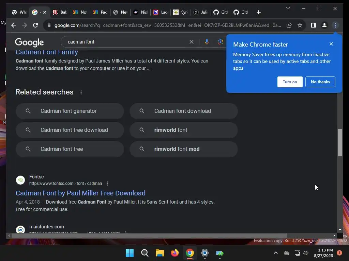
Task: Click into the 'cadman font' search field
Action: pyautogui.click(x=127, y=42)
